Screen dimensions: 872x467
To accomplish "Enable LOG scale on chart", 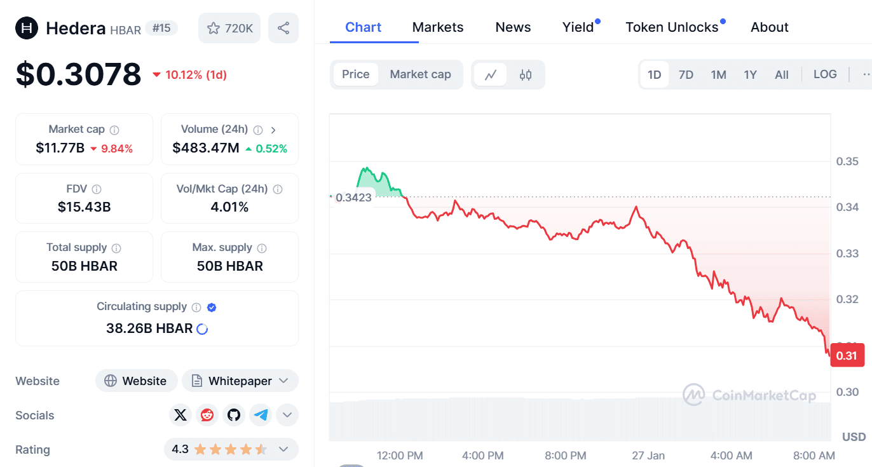I will click(x=825, y=74).
